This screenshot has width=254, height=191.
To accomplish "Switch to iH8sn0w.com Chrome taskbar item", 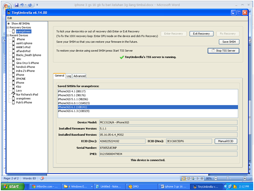I will click(x=45, y=187).
